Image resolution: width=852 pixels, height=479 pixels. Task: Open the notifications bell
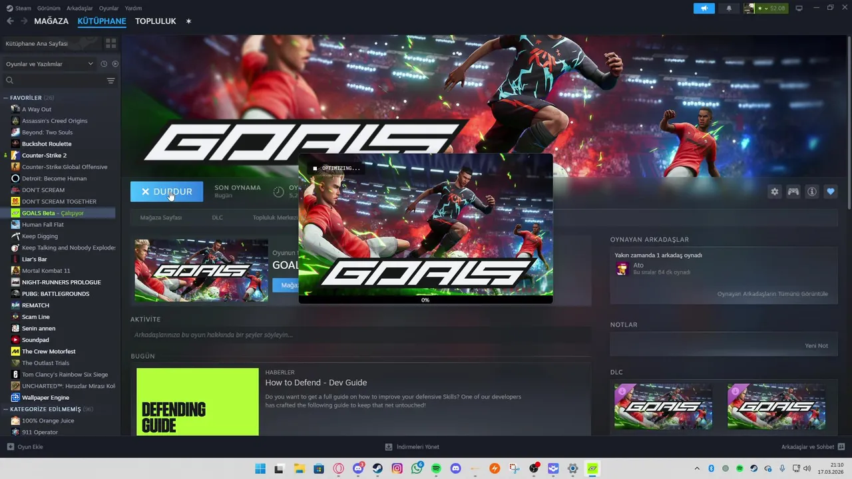(x=729, y=8)
